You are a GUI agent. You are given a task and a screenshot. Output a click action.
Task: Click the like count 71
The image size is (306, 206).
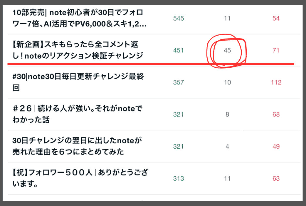point(276,50)
